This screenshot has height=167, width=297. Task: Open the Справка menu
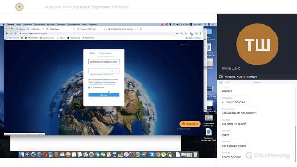[93, 24]
